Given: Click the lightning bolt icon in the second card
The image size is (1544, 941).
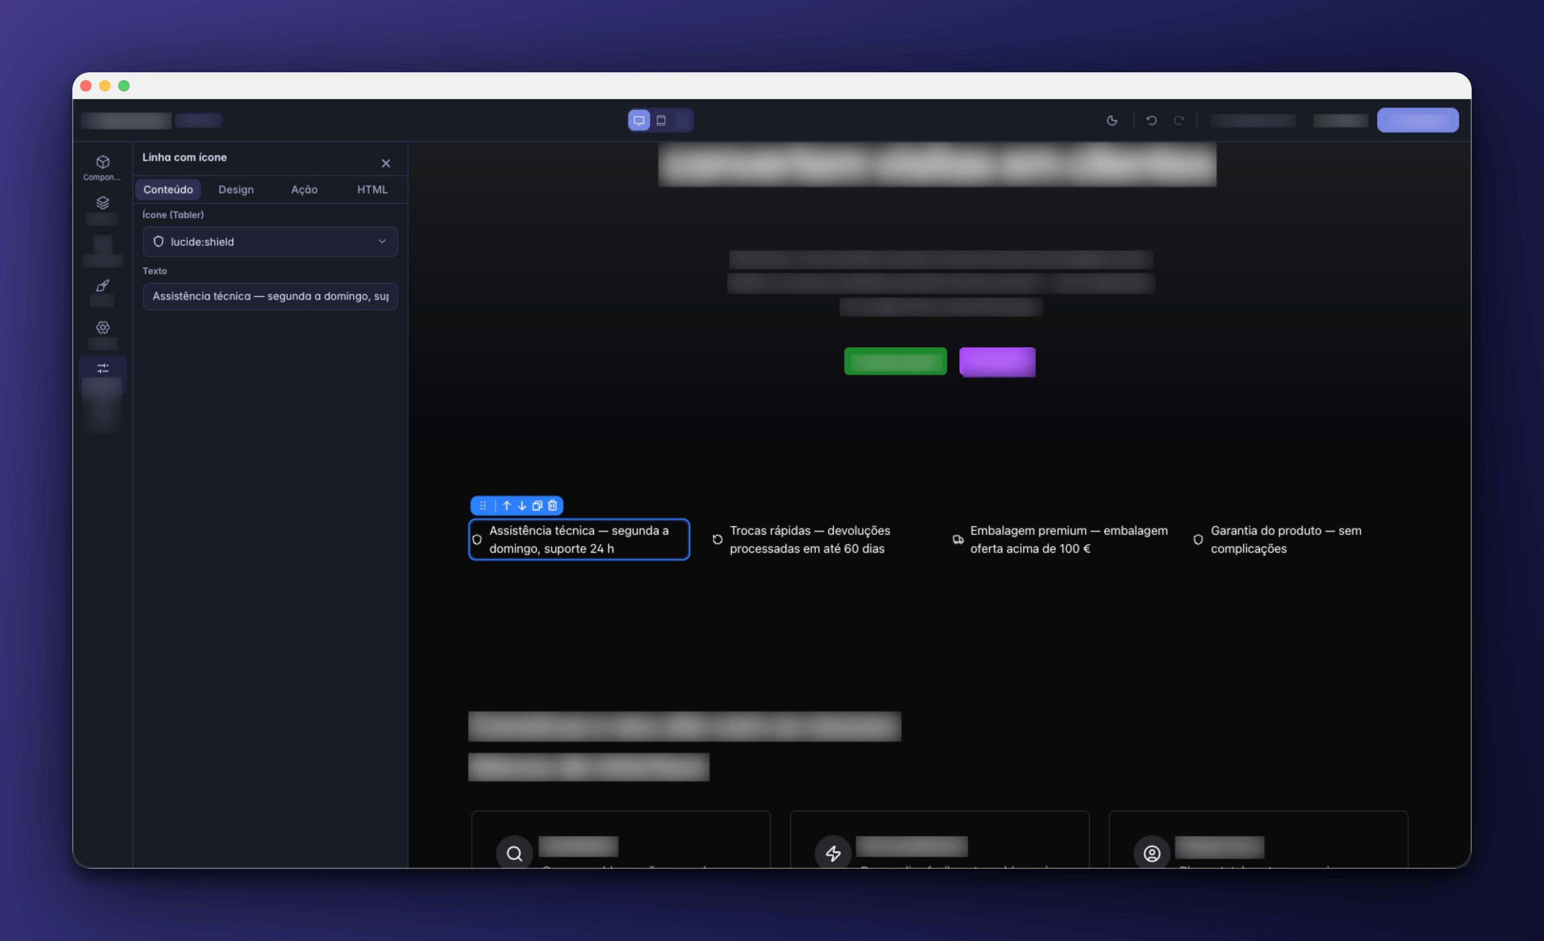Looking at the screenshot, I should tap(833, 854).
